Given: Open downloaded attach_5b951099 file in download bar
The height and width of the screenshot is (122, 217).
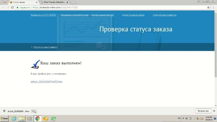Looking at the screenshot, I should pos(18,111).
